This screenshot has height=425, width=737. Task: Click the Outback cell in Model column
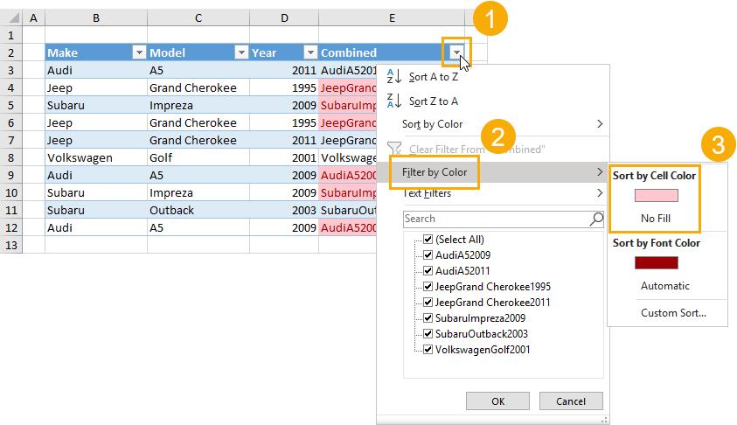(198, 210)
